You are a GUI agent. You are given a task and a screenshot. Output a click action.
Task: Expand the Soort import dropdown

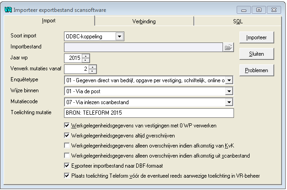click(x=120, y=37)
